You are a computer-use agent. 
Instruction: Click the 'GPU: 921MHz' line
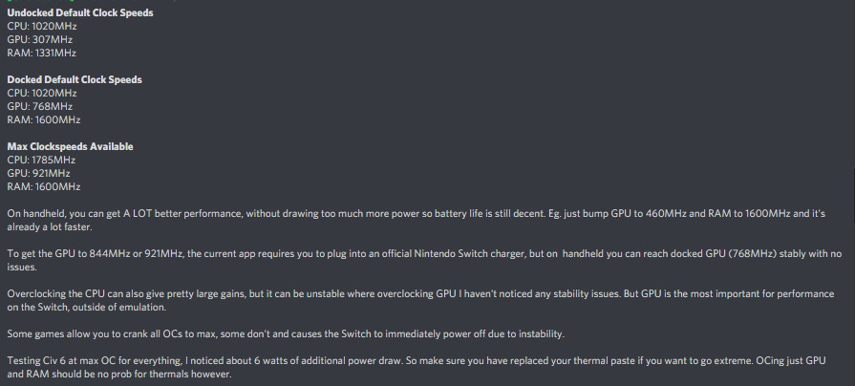39,173
